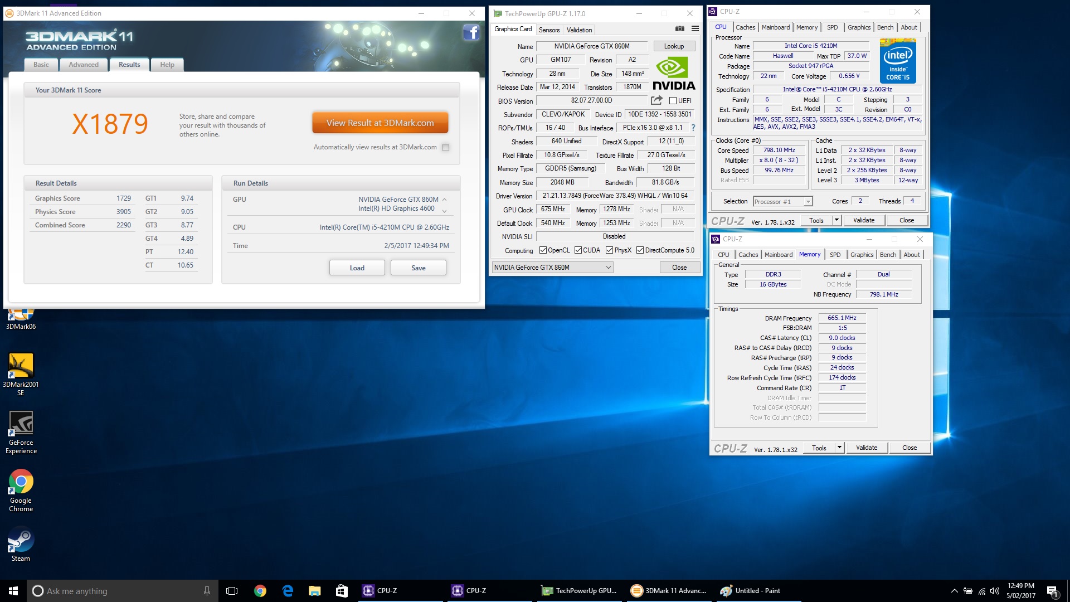Click the Close button in GPU-Z
1070x602 pixels.
[x=679, y=268]
